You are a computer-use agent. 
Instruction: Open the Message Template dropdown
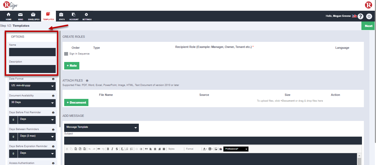click(101, 128)
